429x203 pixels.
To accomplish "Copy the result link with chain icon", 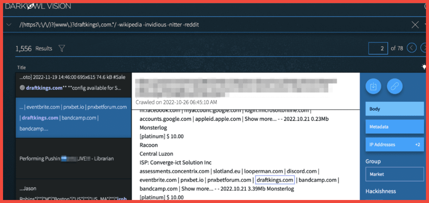I will coord(395,86).
